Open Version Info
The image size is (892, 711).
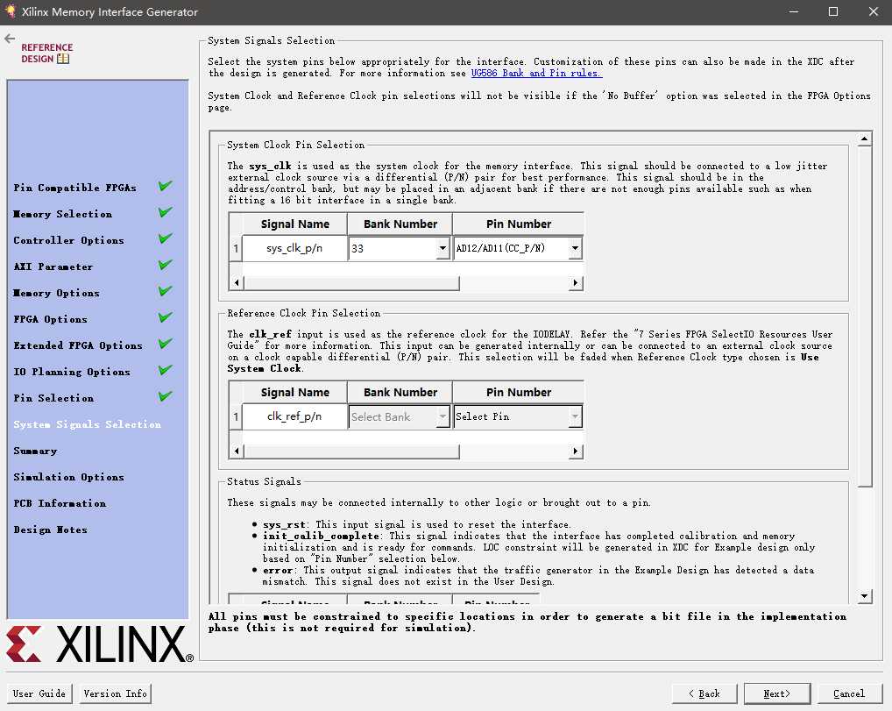[x=115, y=693]
